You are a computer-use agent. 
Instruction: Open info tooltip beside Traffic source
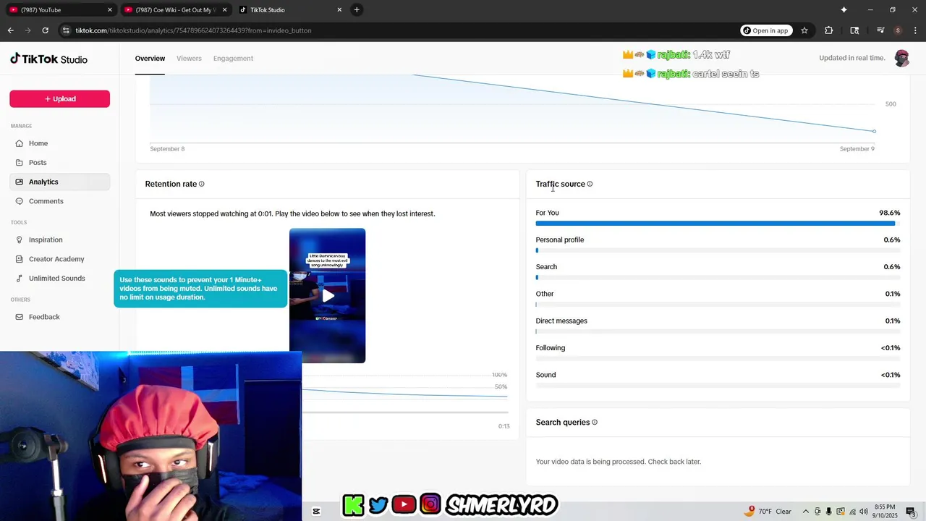point(590,184)
